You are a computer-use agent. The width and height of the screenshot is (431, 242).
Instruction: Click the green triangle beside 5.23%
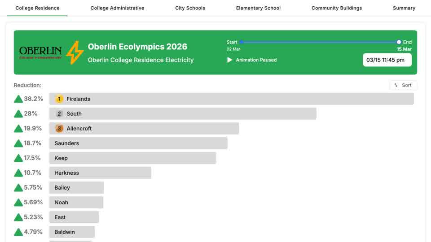coord(18,218)
